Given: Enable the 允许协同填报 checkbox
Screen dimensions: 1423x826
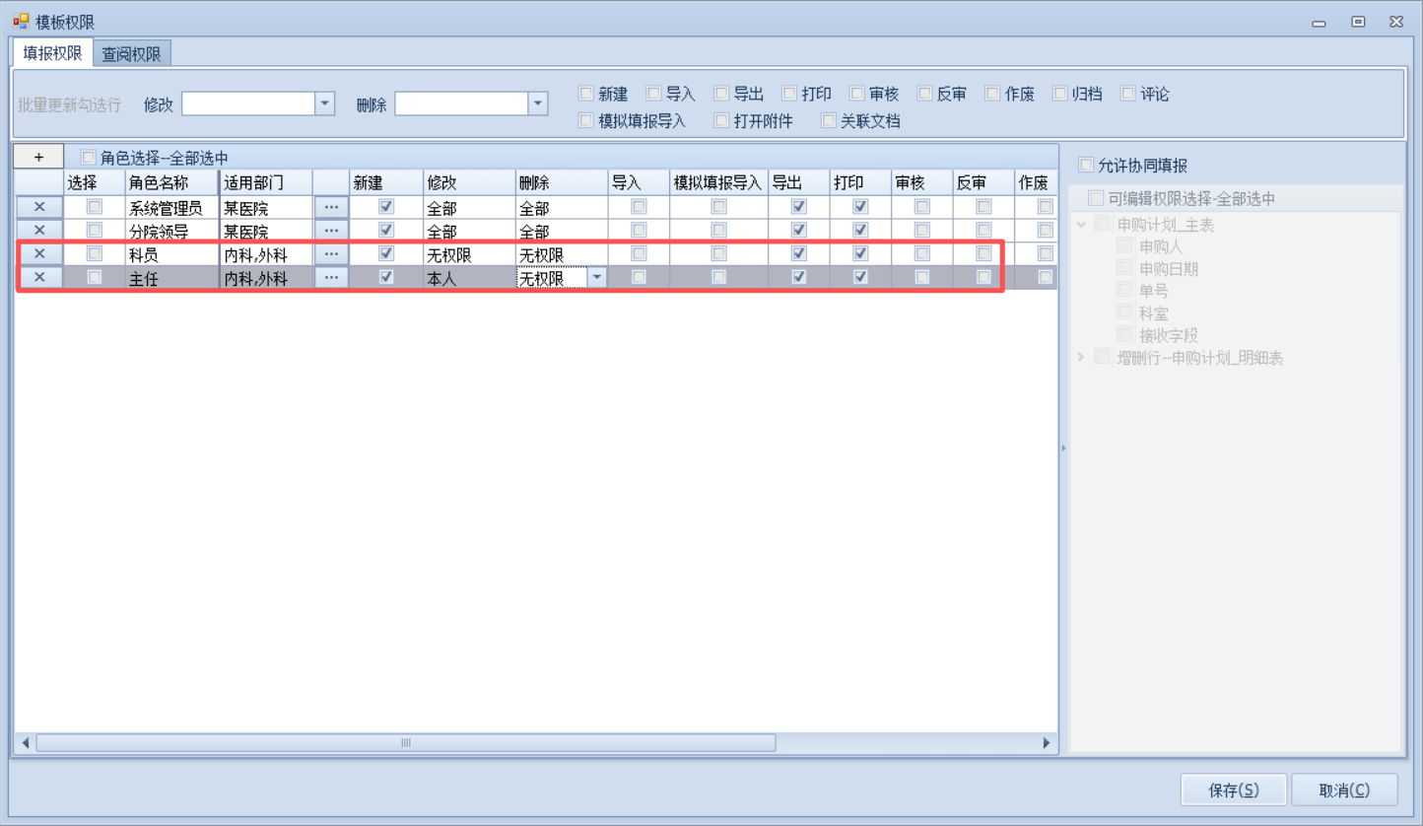Looking at the screenshot, I should (1086, 165).
